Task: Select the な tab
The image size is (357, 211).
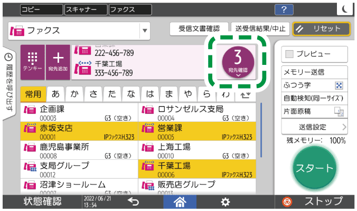Action: [131, 94]
